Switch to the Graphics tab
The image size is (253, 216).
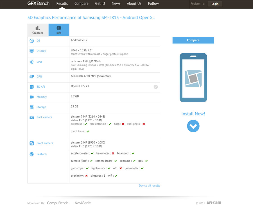[x=38, y=30]
